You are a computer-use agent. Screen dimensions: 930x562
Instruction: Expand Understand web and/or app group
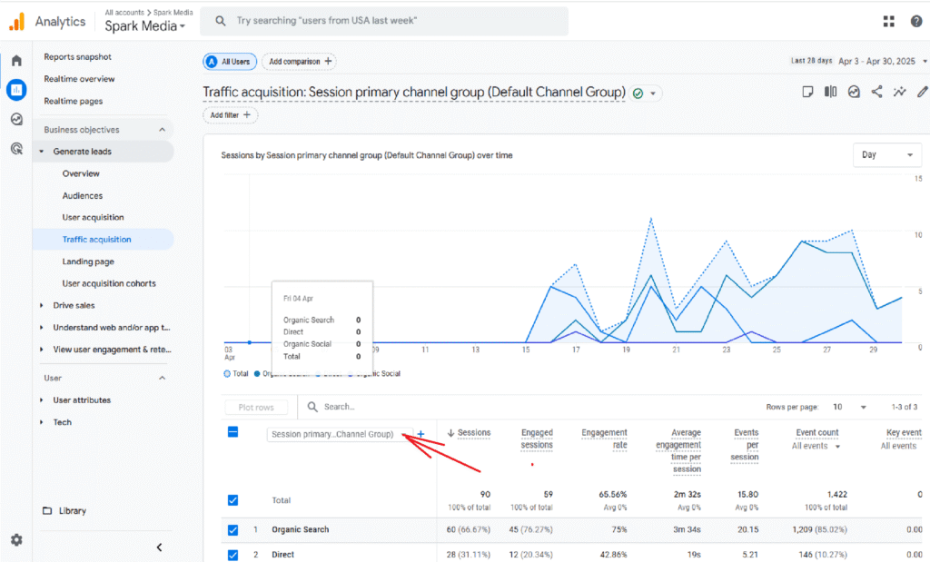click(x=42, y=327)
